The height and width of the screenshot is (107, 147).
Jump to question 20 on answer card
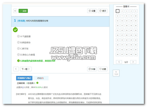[x=136, y=26]
